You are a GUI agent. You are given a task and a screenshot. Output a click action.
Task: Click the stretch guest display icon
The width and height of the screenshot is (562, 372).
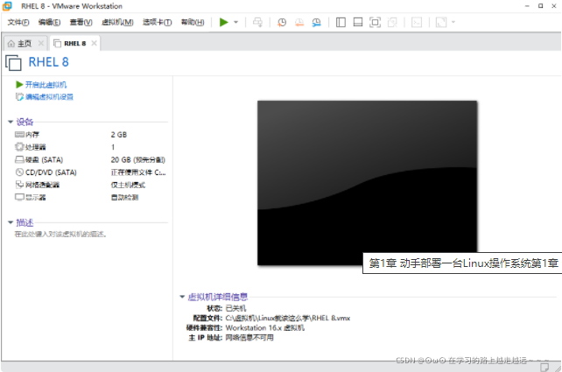click(x=441, y=22)
